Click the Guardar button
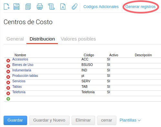The image size is (161, 127). pos(15,120)
